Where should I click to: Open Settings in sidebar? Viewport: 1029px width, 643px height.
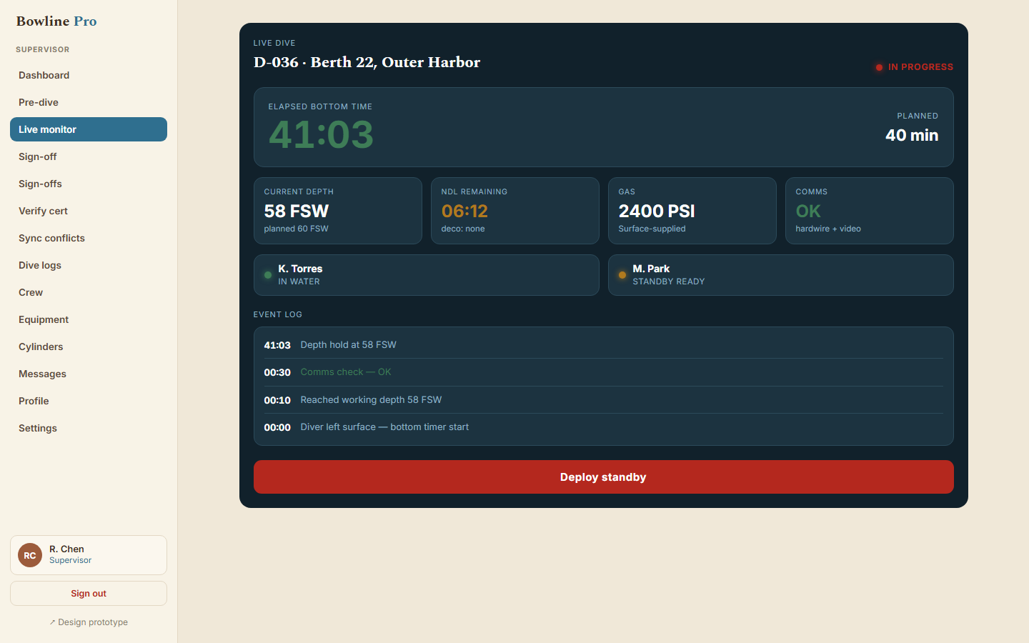pyautogui.click(x=89, y=428)
